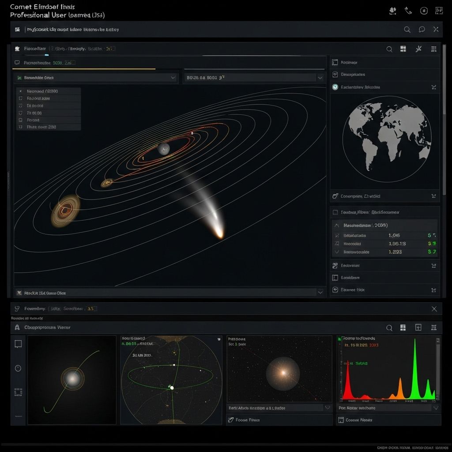Click the comet icon in the viewport header
Screen dimensions: 452x452
(16, 49)
